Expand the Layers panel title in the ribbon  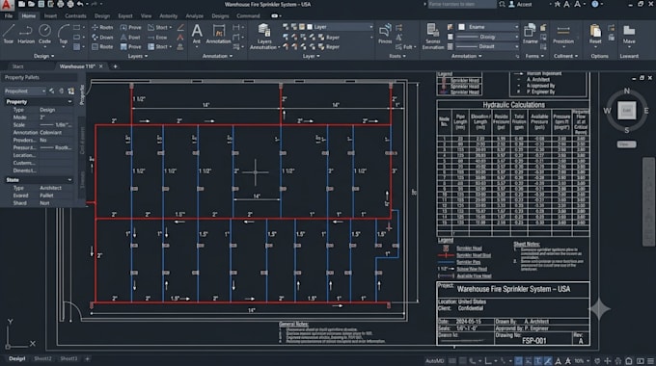point(137,56)
